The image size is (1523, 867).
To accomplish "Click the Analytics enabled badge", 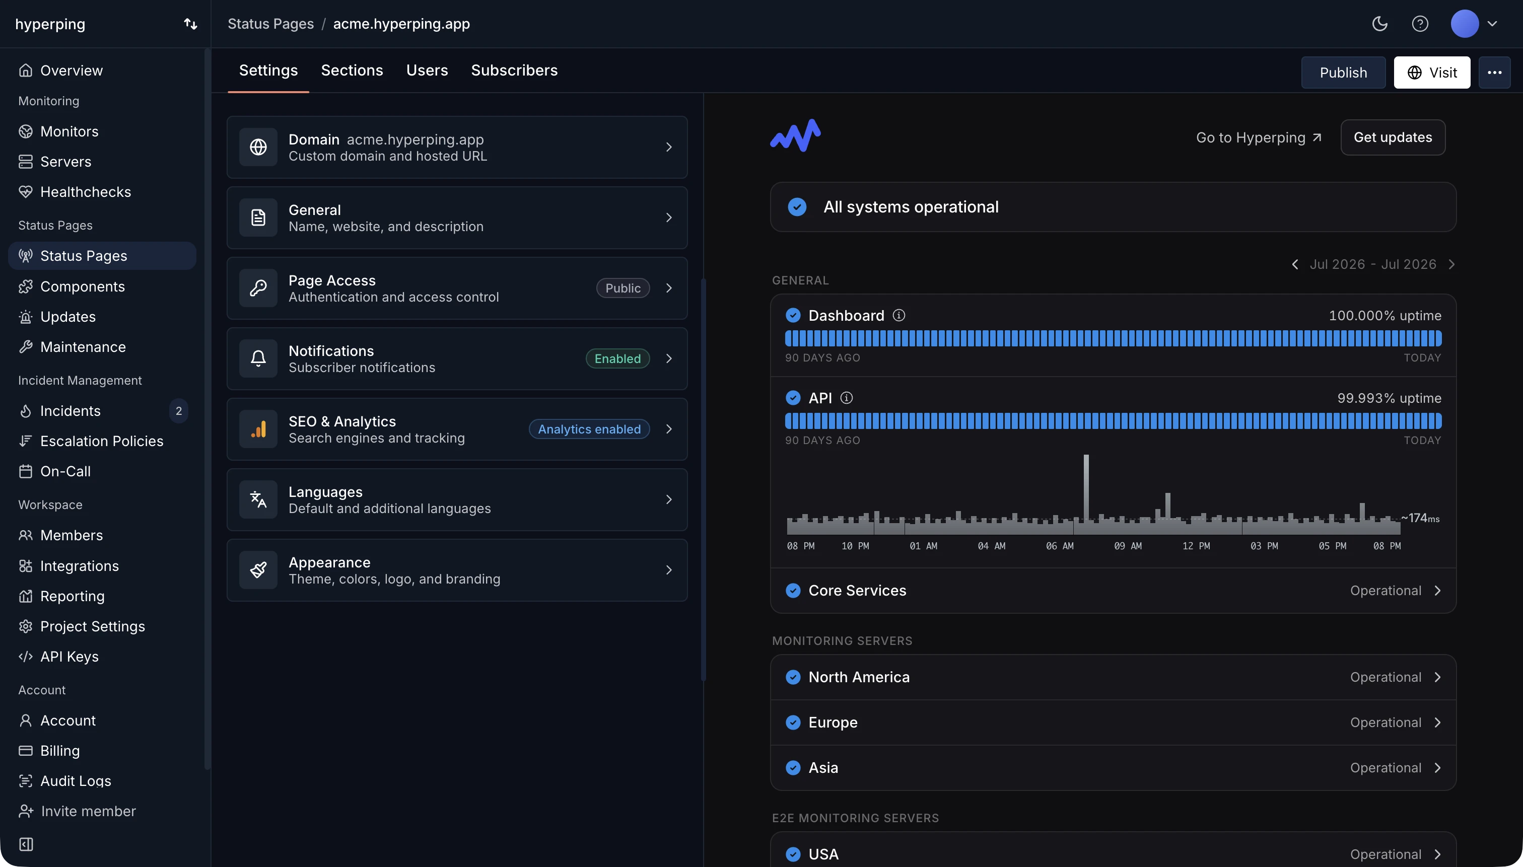I will 589,429.
